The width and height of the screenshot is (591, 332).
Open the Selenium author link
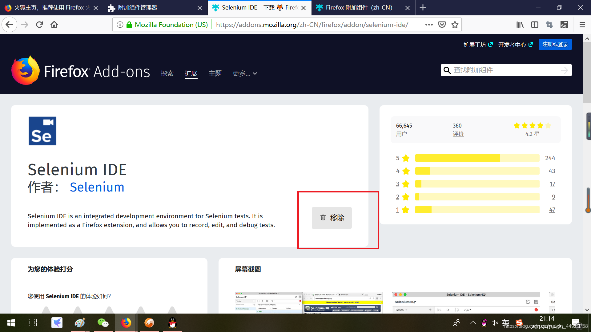97,187
